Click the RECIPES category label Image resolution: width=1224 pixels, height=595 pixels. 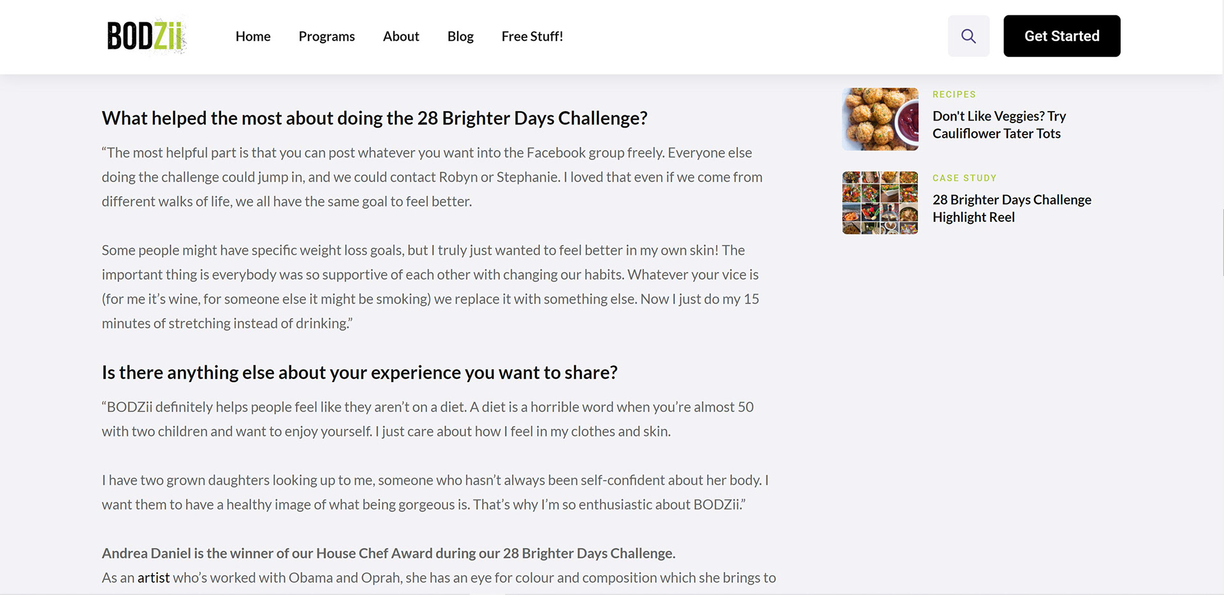click(x=954, y=94)
